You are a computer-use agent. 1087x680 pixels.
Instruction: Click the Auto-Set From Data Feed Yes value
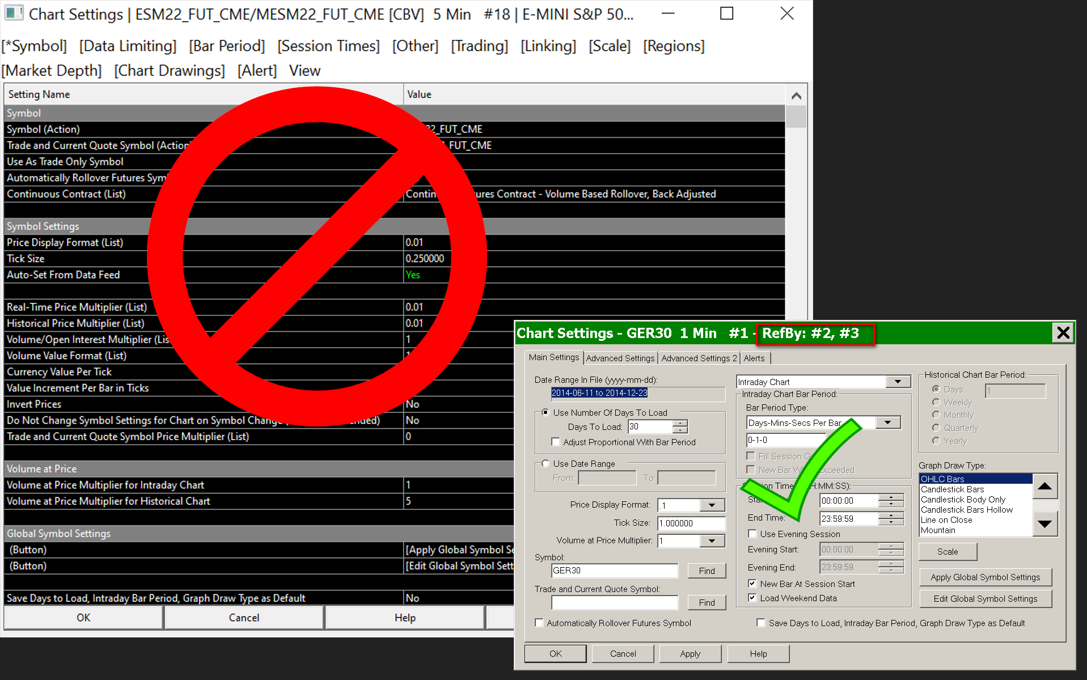412,275
